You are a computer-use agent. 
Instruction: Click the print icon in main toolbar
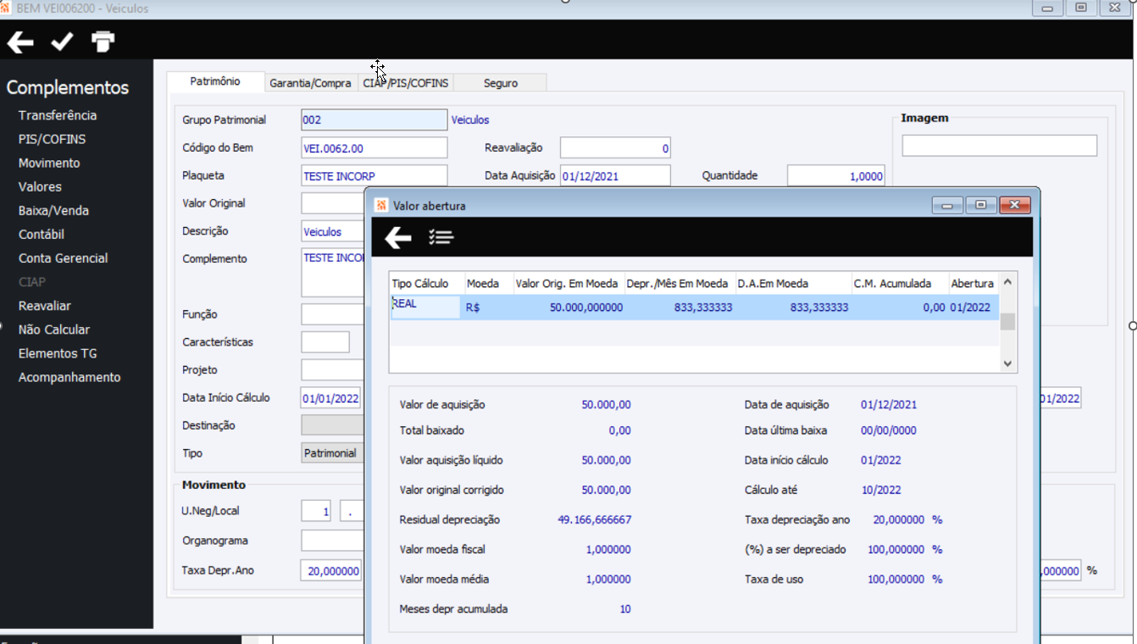(103, 42)
